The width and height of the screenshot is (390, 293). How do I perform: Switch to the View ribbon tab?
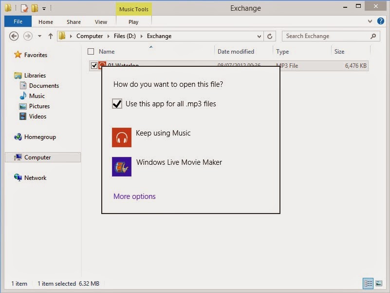click(101, 22)
